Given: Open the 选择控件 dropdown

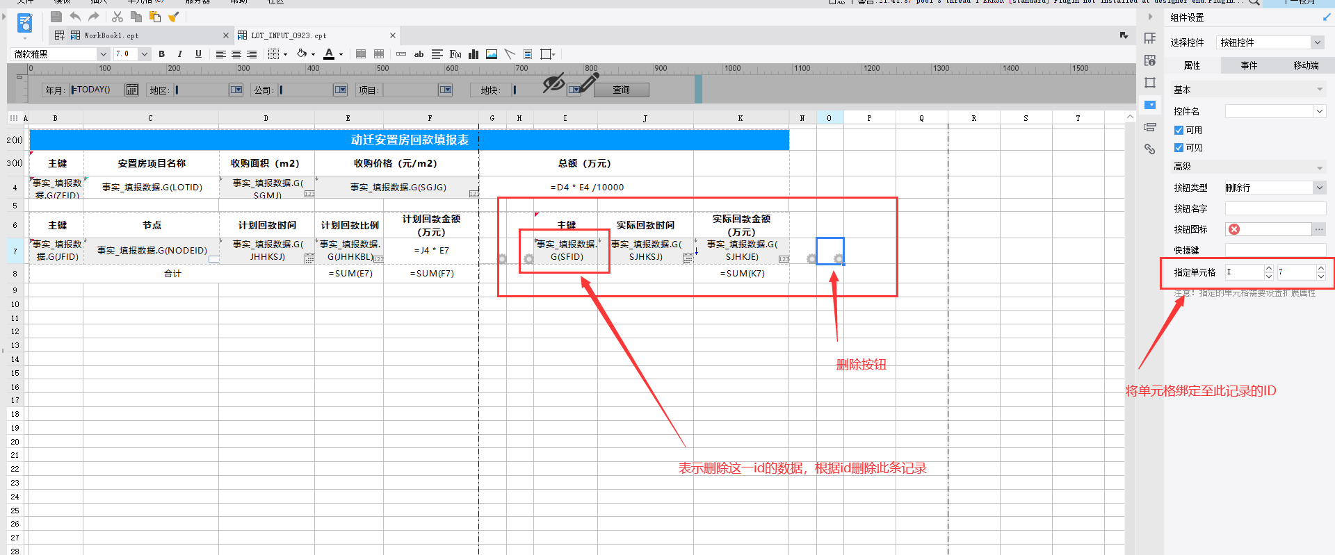Looking at the screenshot, I should click(1317, 42).
